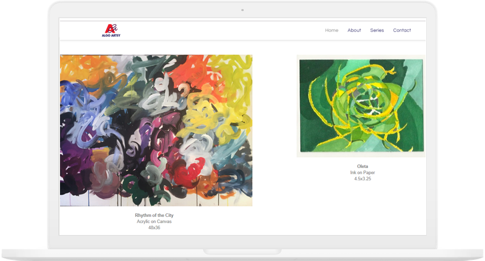Click the 'Oleta' artwork title

[x=363, y=166]
